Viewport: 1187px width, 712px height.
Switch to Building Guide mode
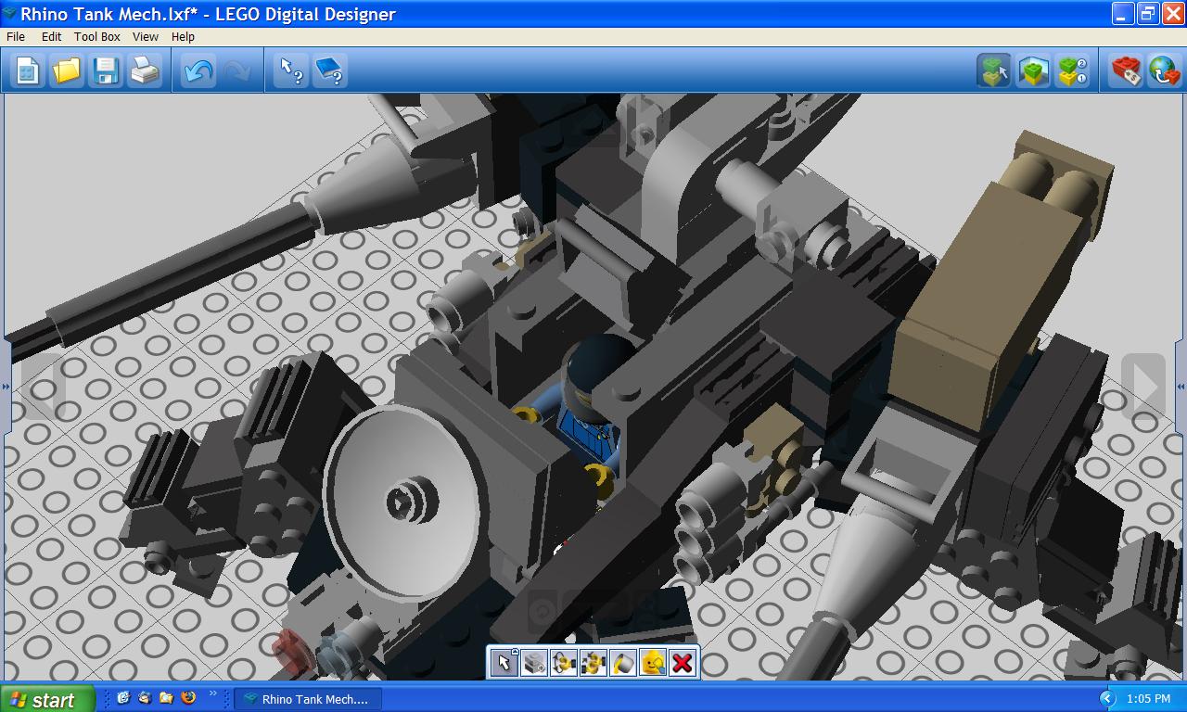tap(1073, 70)
